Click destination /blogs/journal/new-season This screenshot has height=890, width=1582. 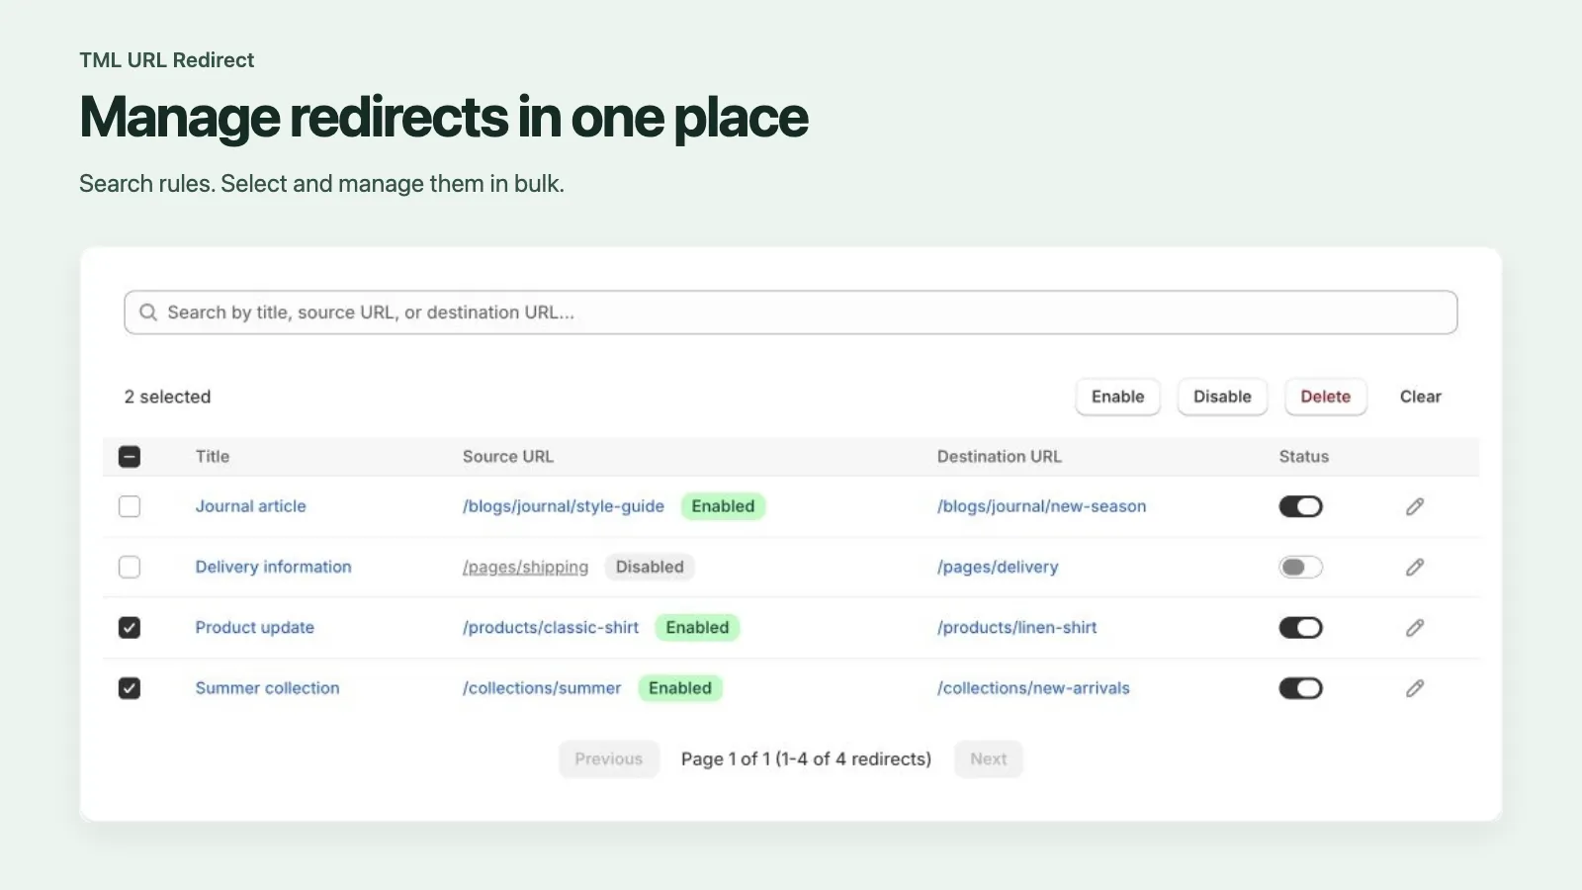[x=1041, y=506]
